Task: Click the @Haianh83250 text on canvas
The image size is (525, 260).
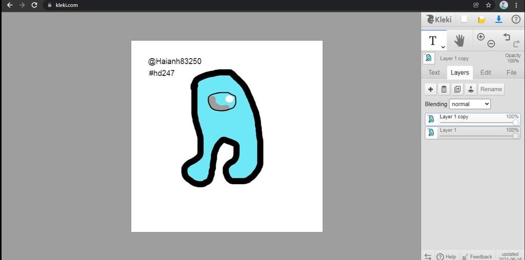Action: tap(175, 62)
